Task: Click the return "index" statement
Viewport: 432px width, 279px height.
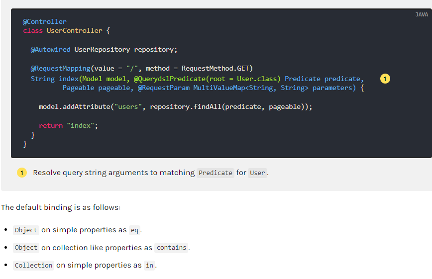Action: pos(68,125)
